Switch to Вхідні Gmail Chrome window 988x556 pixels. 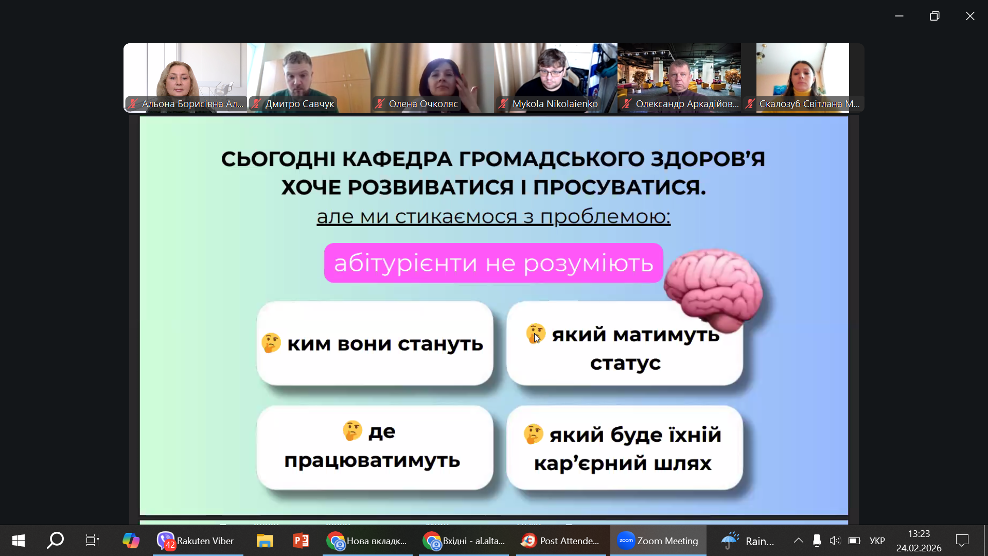(x=464, y=541)
